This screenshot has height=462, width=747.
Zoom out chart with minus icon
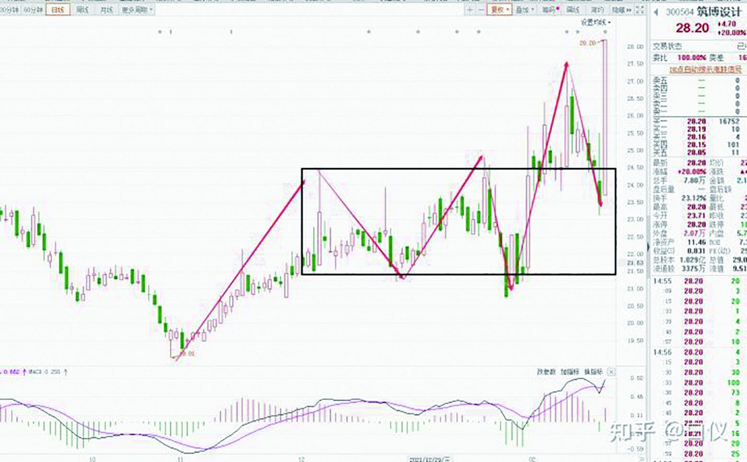[x=481, y=10]
